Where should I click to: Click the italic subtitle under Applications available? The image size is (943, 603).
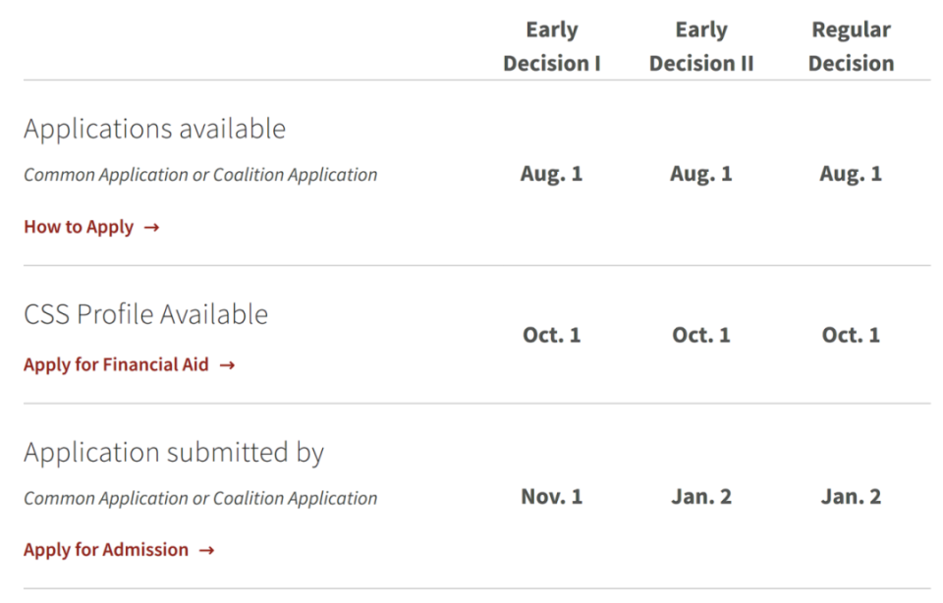point(200,175)
